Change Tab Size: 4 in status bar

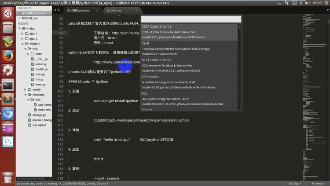click(295, 184)
